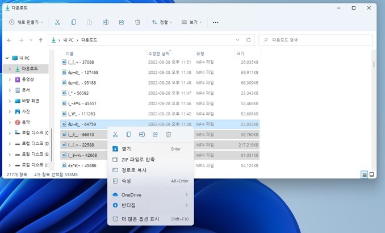385x233 pixels.
Task: Open the three-dot See more menu in the toolbar
Action: tap(216, 22)
